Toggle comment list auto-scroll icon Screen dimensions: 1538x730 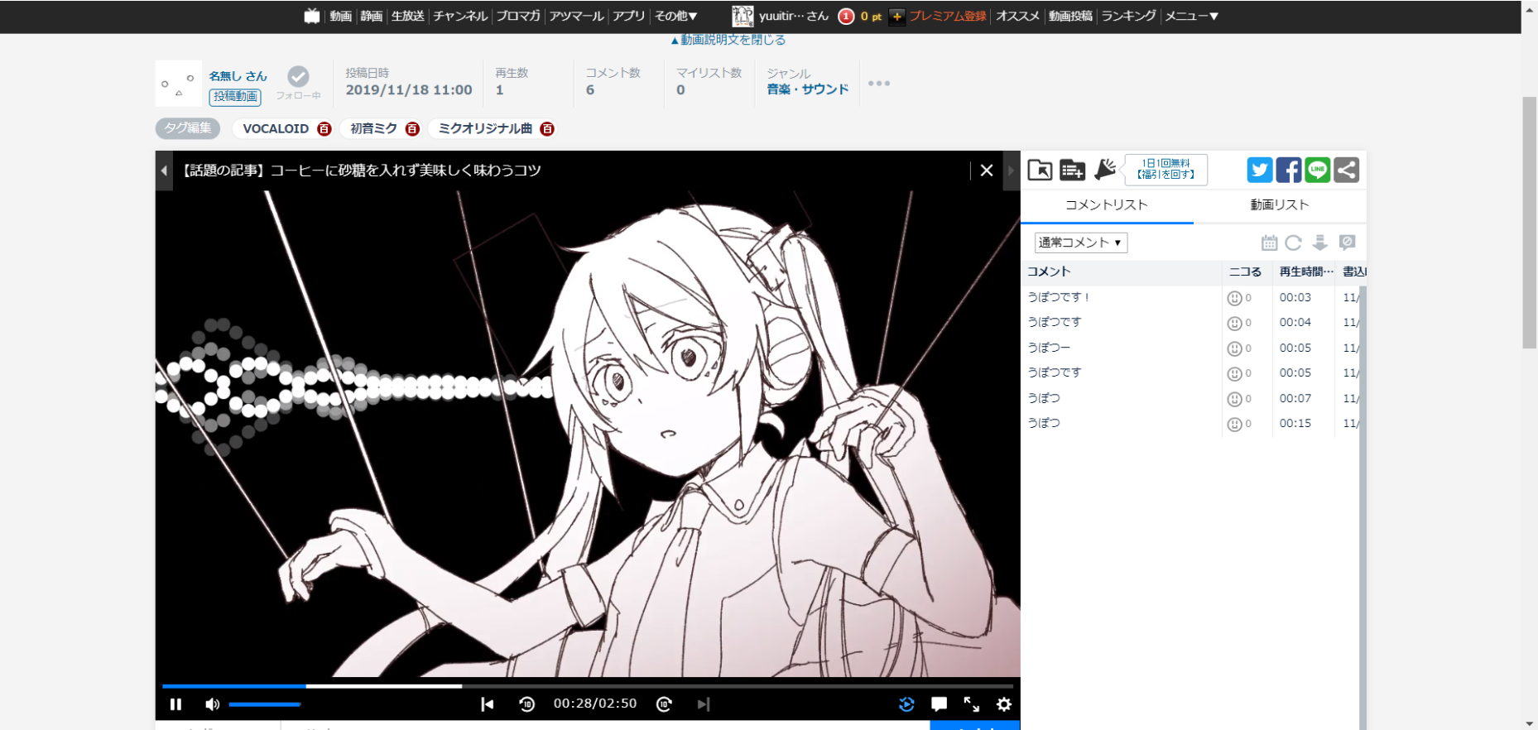(x=1320, y=243)
